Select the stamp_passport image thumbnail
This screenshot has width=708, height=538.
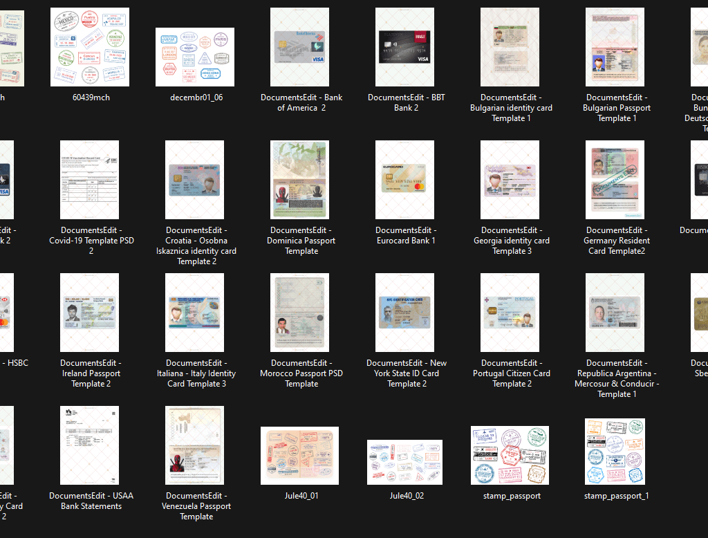pyautogui.click(x=510, y=455)
